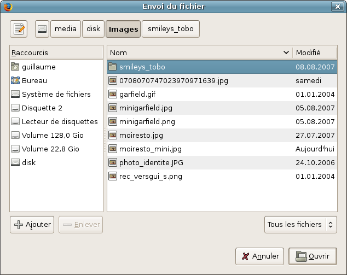Open smileys_tobo from the path bar

(x=170, y=29)
